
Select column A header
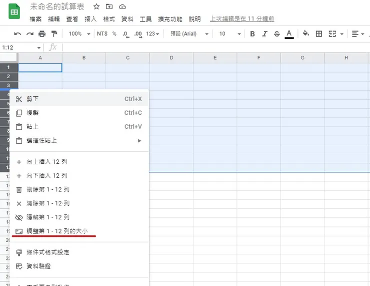point(40,58)
